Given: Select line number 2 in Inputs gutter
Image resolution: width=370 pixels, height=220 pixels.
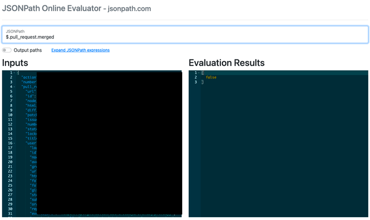Looking at the screenshot, I should (10, 77).
